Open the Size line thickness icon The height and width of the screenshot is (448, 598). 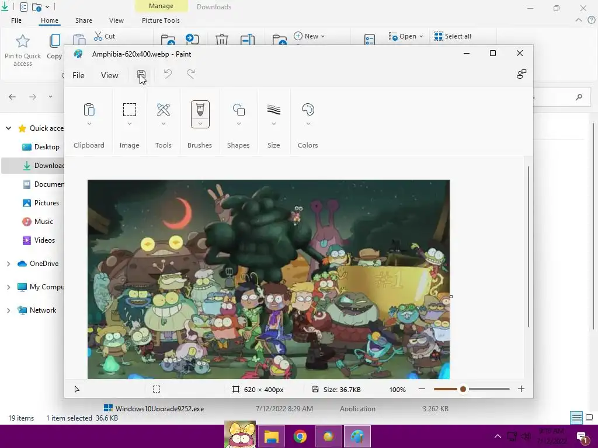[x=273, y=110]
